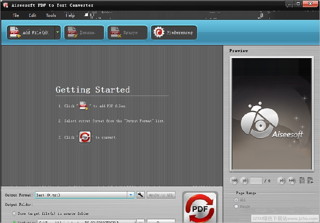Expand the Add File(s) dropdown arrow
The height and width of the screenshot is (223, 320).
[x=58, y=33]
